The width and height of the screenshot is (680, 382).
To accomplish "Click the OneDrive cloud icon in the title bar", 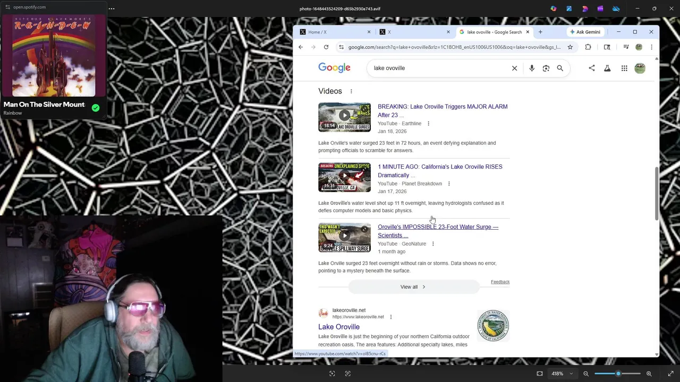I will 616,8.
